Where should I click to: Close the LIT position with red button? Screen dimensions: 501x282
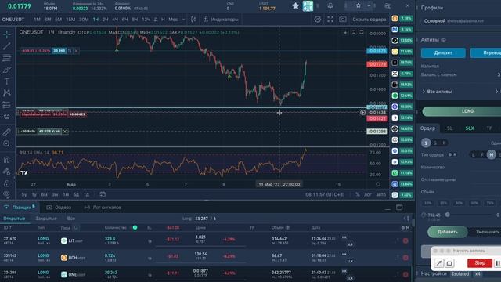pyautogui.click(x=405, y=240)
